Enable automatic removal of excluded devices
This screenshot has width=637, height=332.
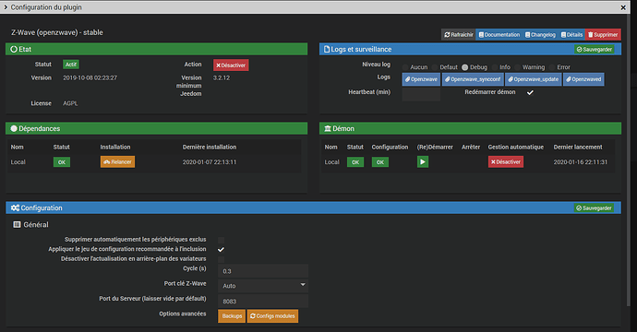coord(221,240)
